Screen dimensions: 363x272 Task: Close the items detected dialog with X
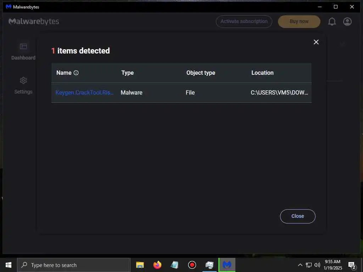pos(316,42)
